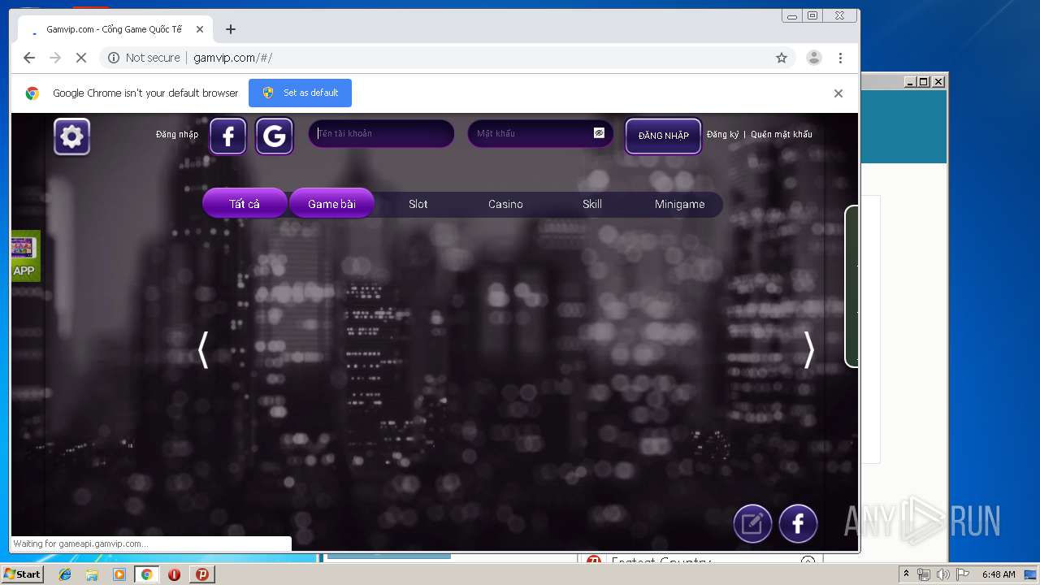The height and width of the screenshot is (585, 1040).
Task: Open the red P application taskbar icon
Action: point(201,574)
